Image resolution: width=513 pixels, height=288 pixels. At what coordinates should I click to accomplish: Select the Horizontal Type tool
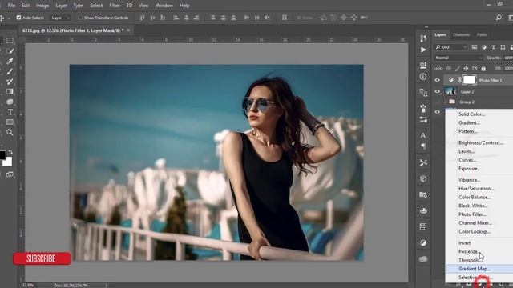point(10,112)
